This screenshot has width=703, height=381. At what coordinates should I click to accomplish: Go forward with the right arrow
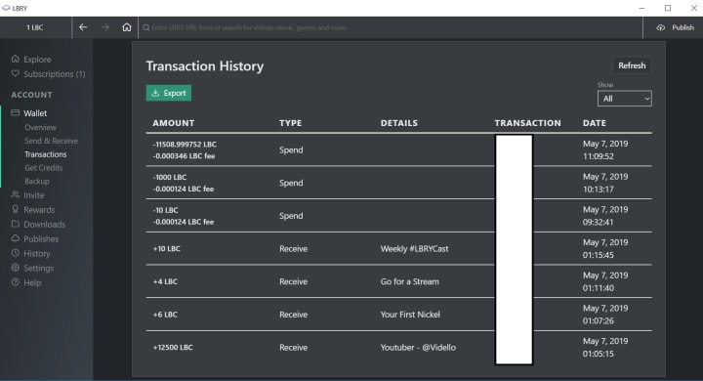[x=105, y=27]
